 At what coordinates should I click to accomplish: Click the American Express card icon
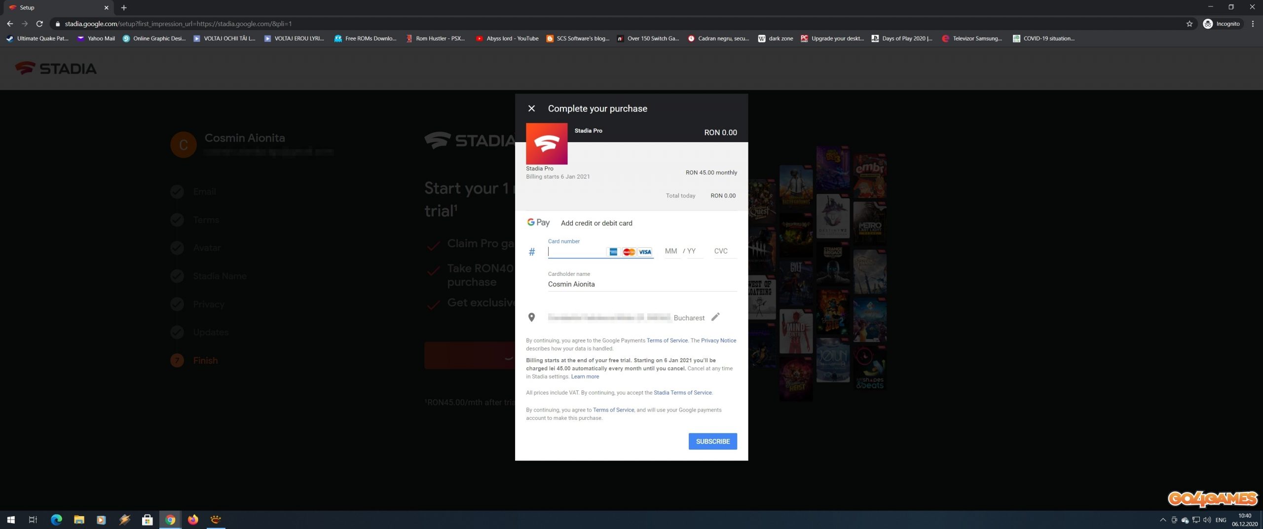click(x=613, y=252)
